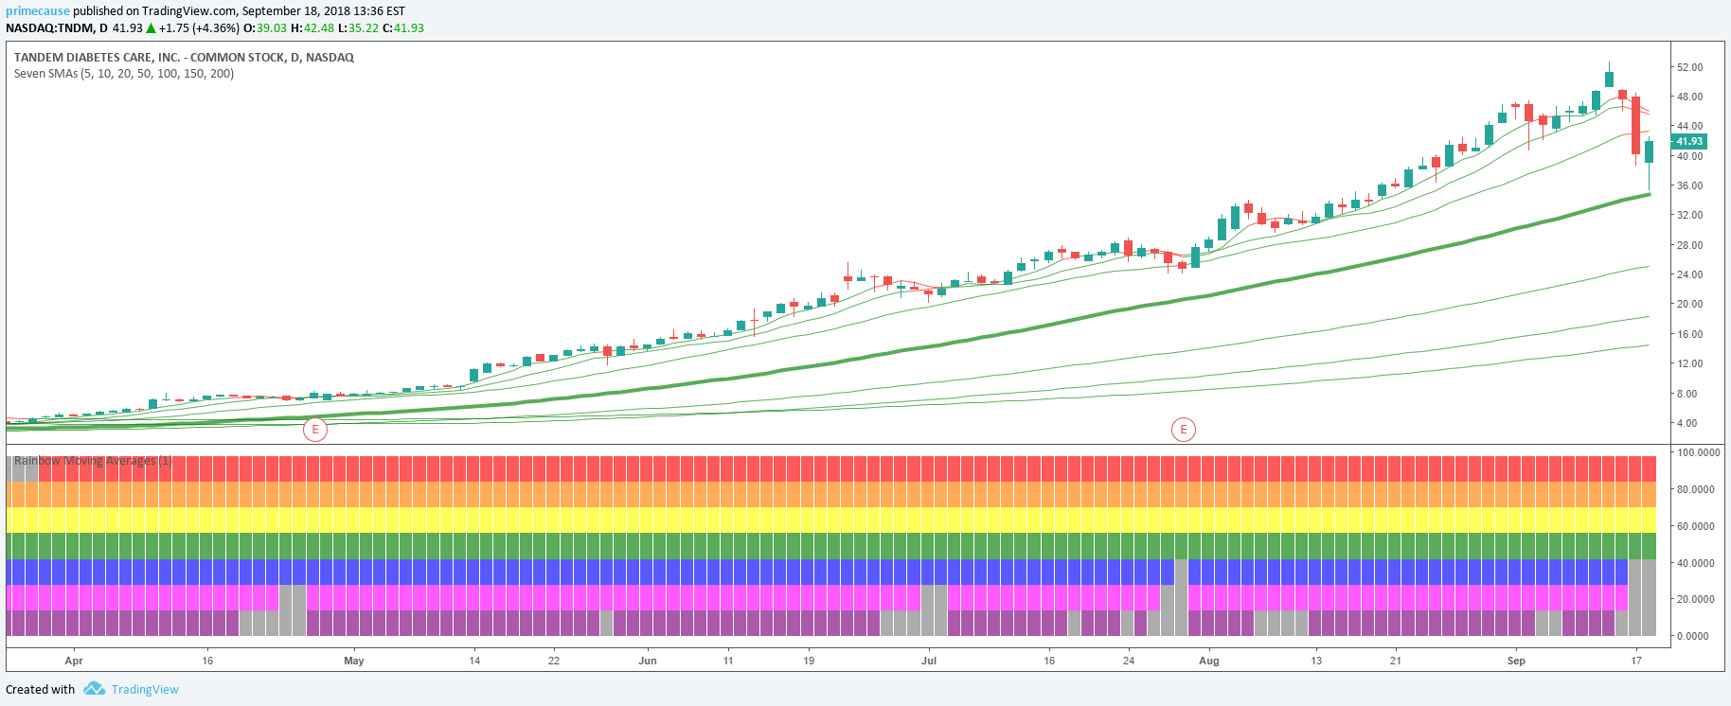Click the 41.93 current price label
Viewport: 1731px width, 706px height.
[1689, 141]
